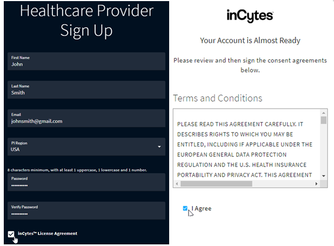Click the terms box scroll-up arrow
This screenshot has width=334, height=246.
click(x=323, y=112)
